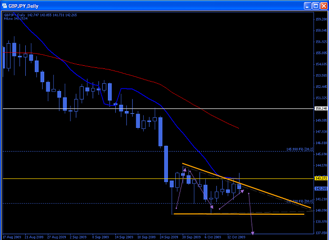This screenshot has width=329, height=240.
Task: Click the 147.930 price scale value
Action: (x=321, y=132)
